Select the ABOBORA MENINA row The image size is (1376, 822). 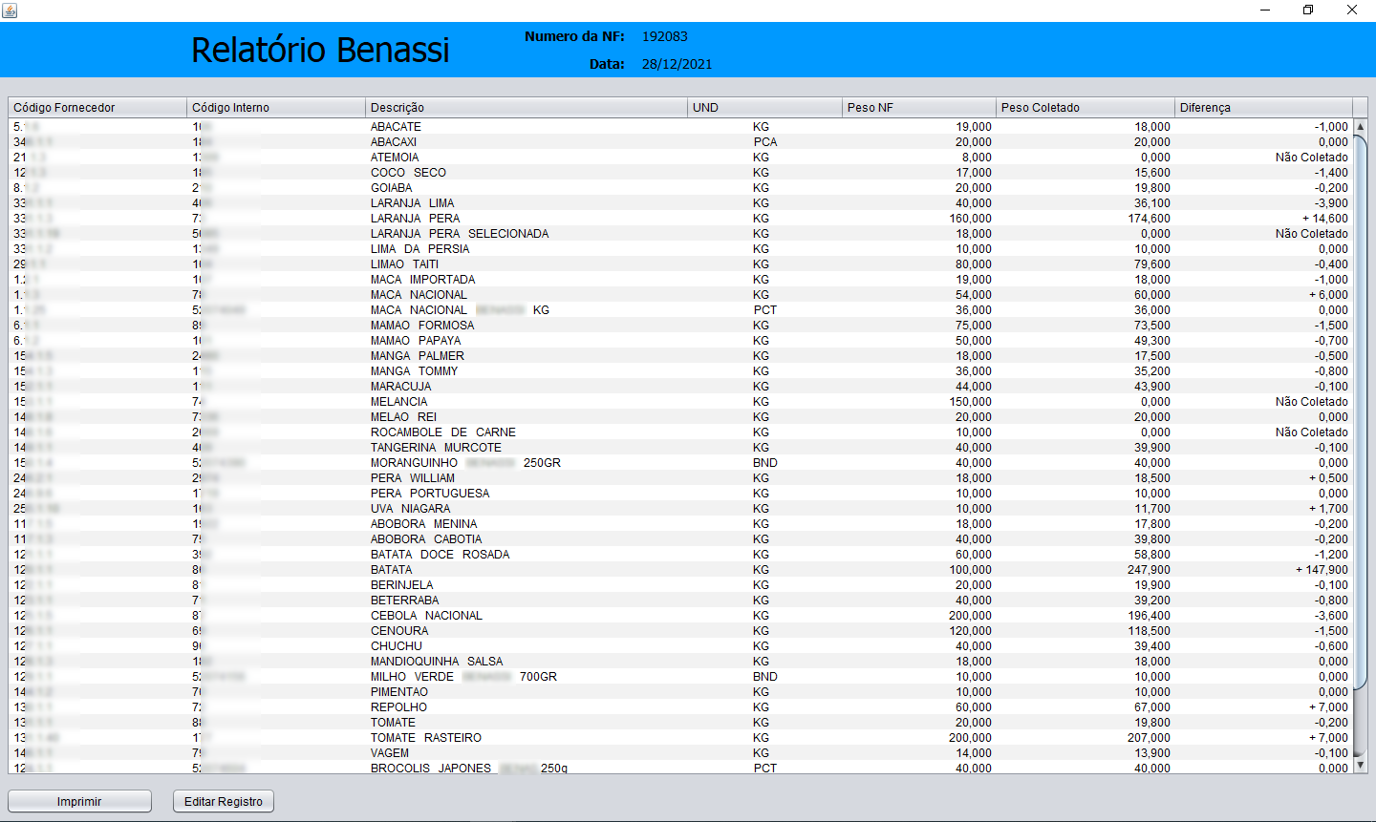pyautogui.click(x=680, y=524)
